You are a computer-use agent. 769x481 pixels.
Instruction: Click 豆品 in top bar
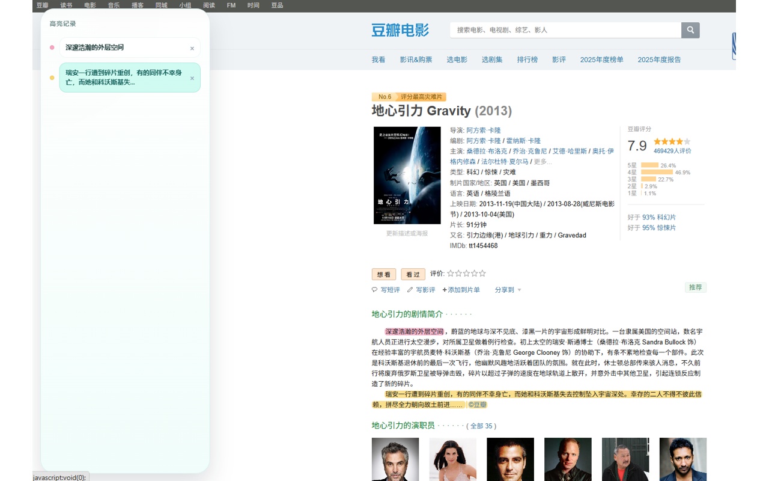click(x=277, y=5)
